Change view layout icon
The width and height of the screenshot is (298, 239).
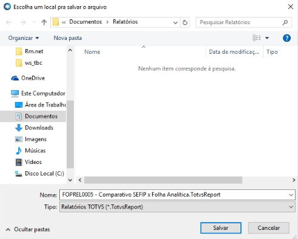click(257, 38)
